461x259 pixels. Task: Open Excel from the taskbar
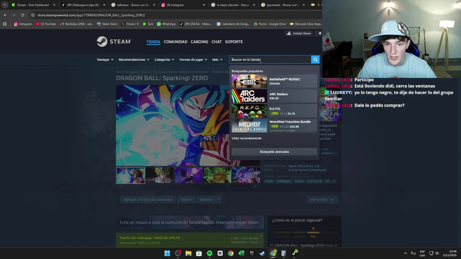point(241,253)
